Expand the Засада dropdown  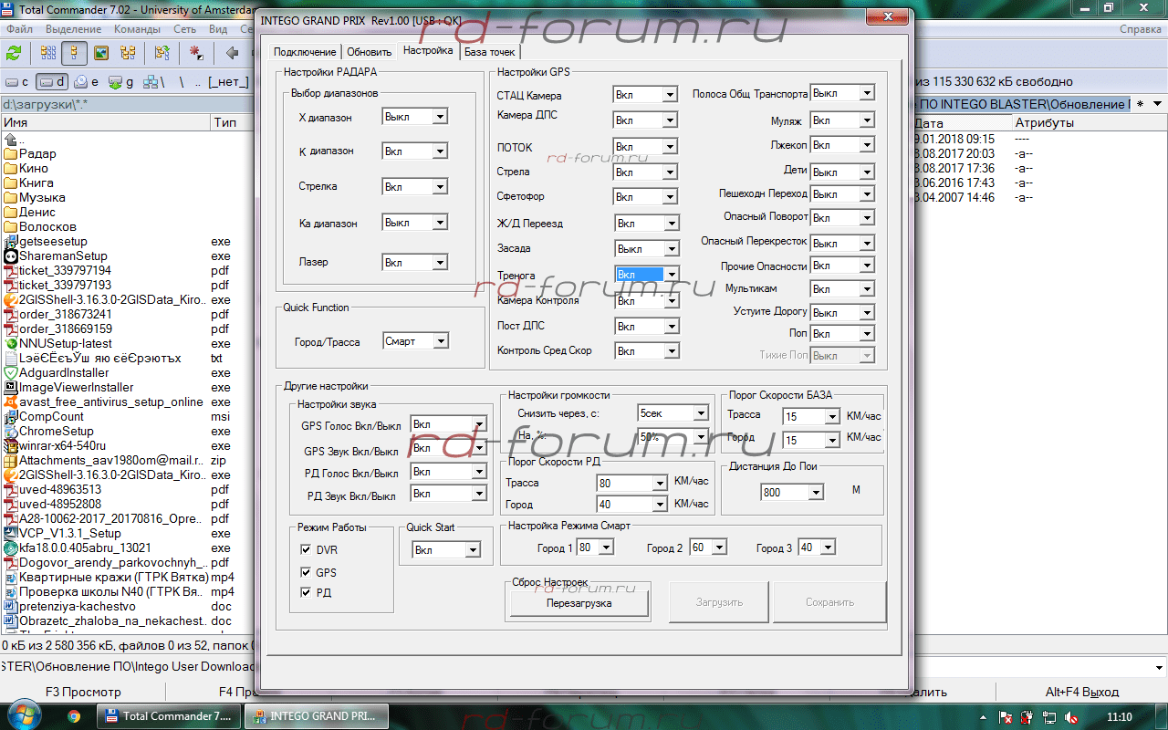[671, 249]
